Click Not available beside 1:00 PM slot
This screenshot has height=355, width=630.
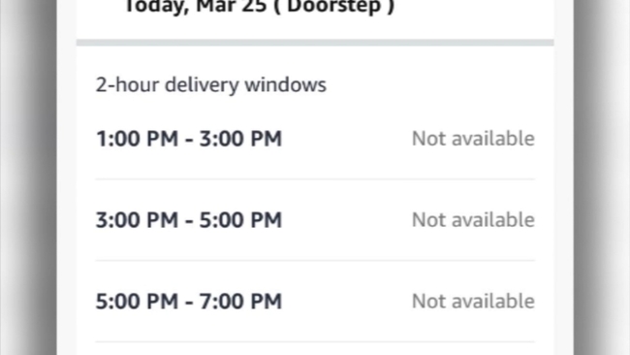pos(473,139)
